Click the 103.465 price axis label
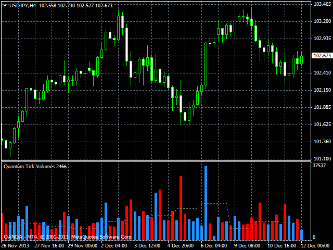Screen dimensions: 333x250 pos(322,4)
